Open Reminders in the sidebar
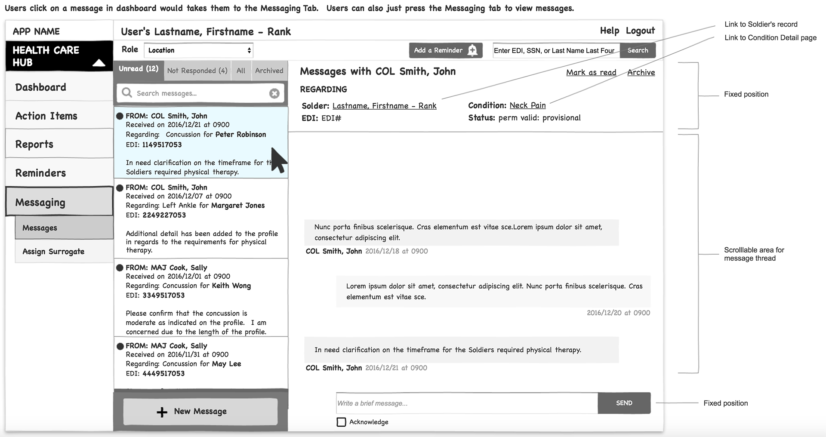The height and width of the screenshot is (437, 826). click(59, 173)
